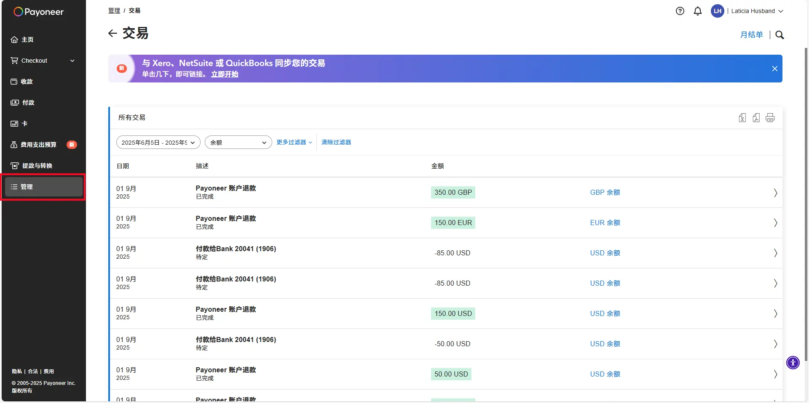The width and height of the screenshot is (809, 403).
Task: Open Laticia Husband account menu
Action: (x=757, y=11)
